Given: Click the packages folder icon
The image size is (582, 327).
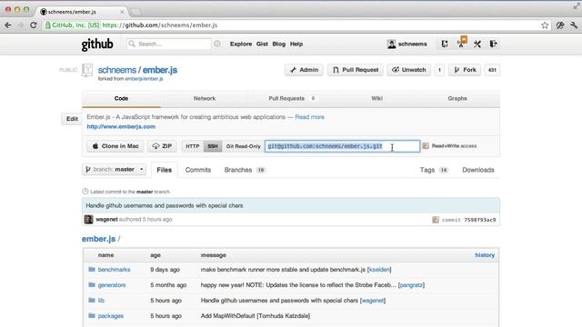Looking at the screenshot, I should coord(92,316).
